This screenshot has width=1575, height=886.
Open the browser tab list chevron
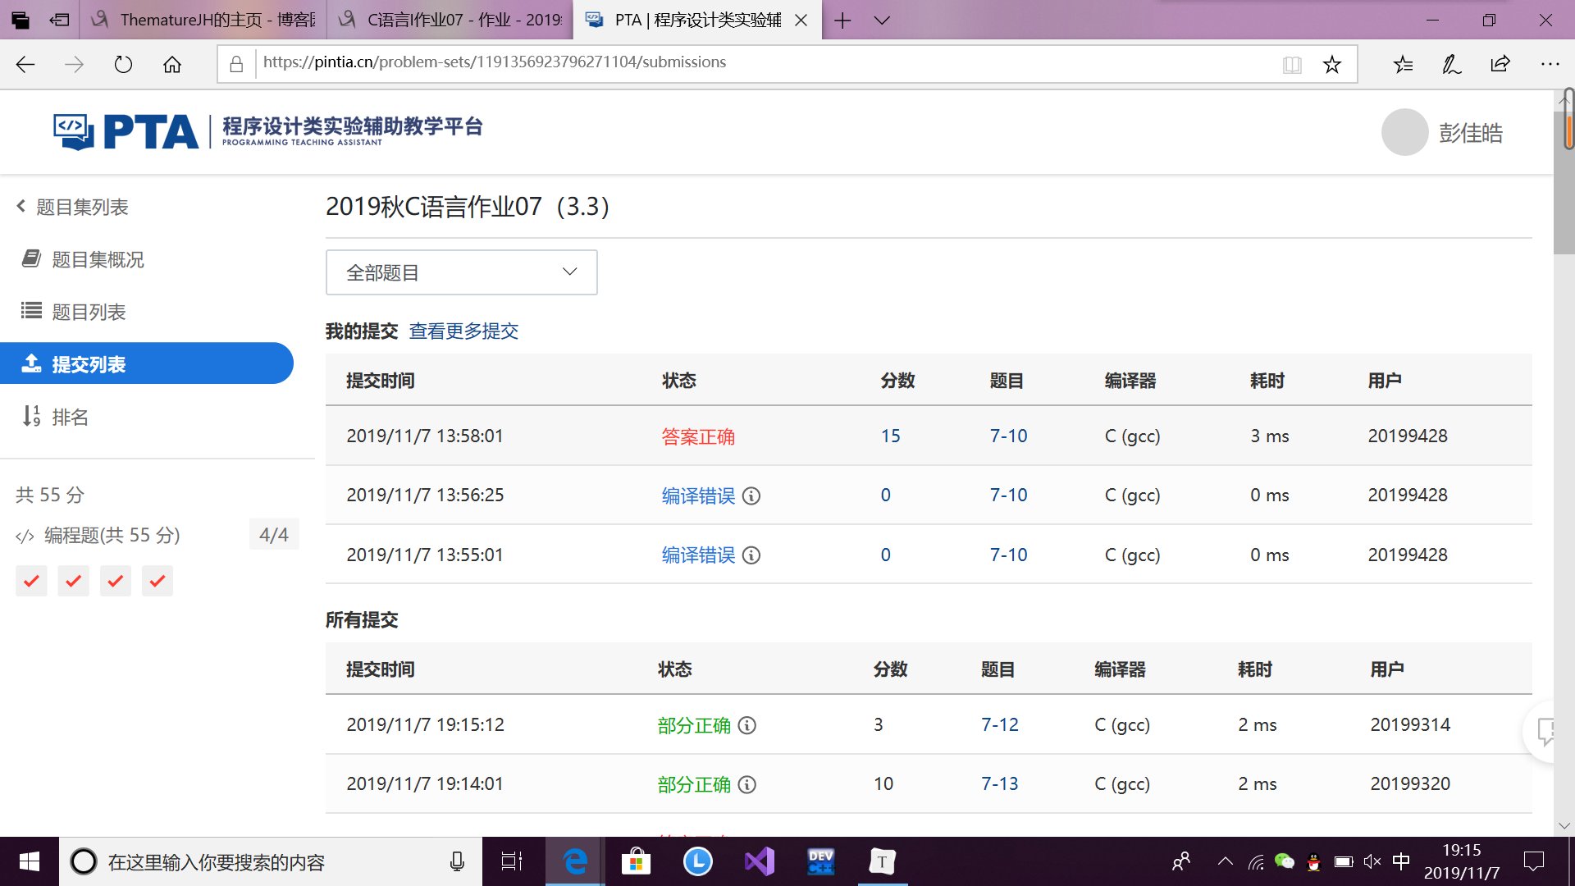882,21
